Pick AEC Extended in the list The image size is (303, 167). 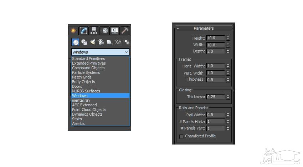point(84,105)
